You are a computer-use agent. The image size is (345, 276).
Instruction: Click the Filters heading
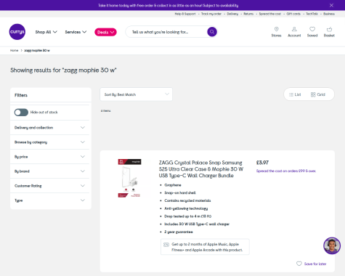click(x=21, y=95)
